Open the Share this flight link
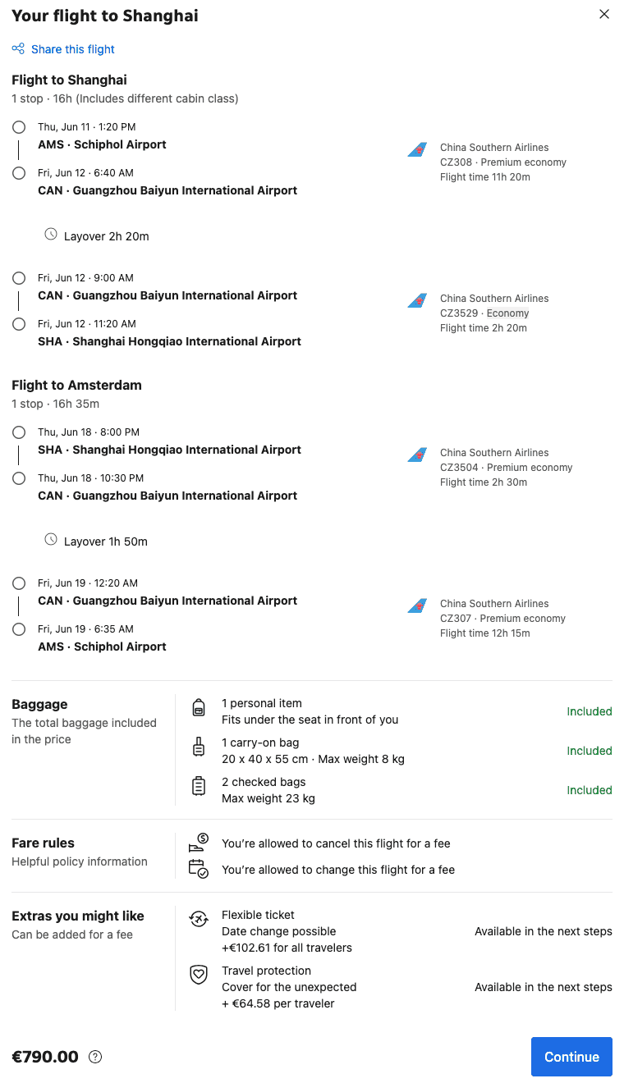 pyautogui.click(x=73, y=49)
